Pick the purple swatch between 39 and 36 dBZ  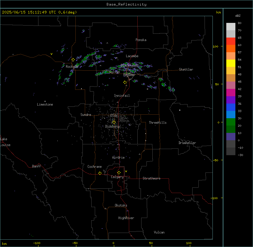[231, 100]
